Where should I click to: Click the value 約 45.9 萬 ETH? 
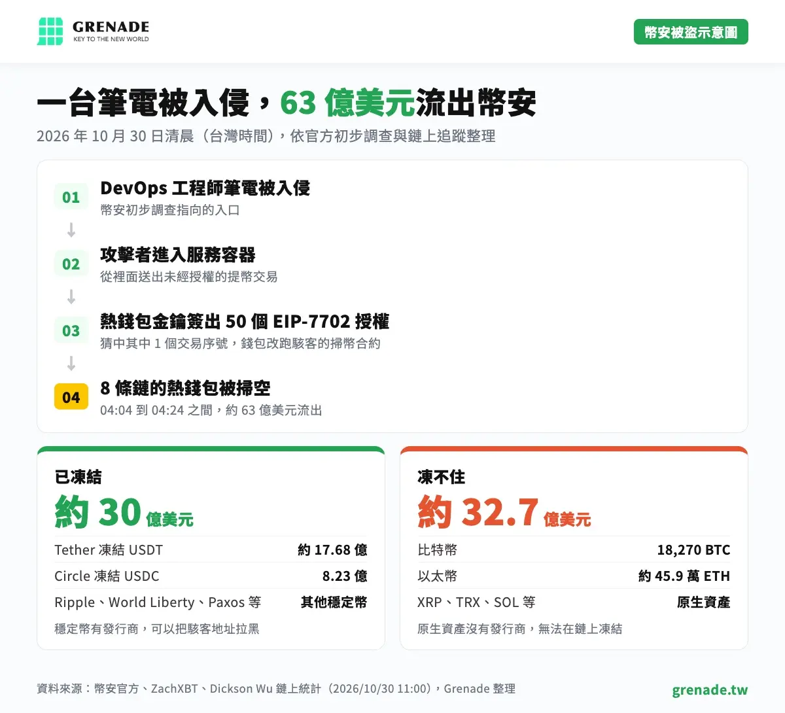[684, 576]
